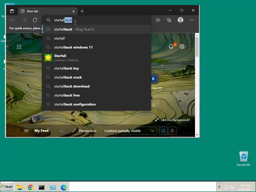This screenshot has height=192, width=256.
Task: Close the New tab tab
Action: click(73, 11)
